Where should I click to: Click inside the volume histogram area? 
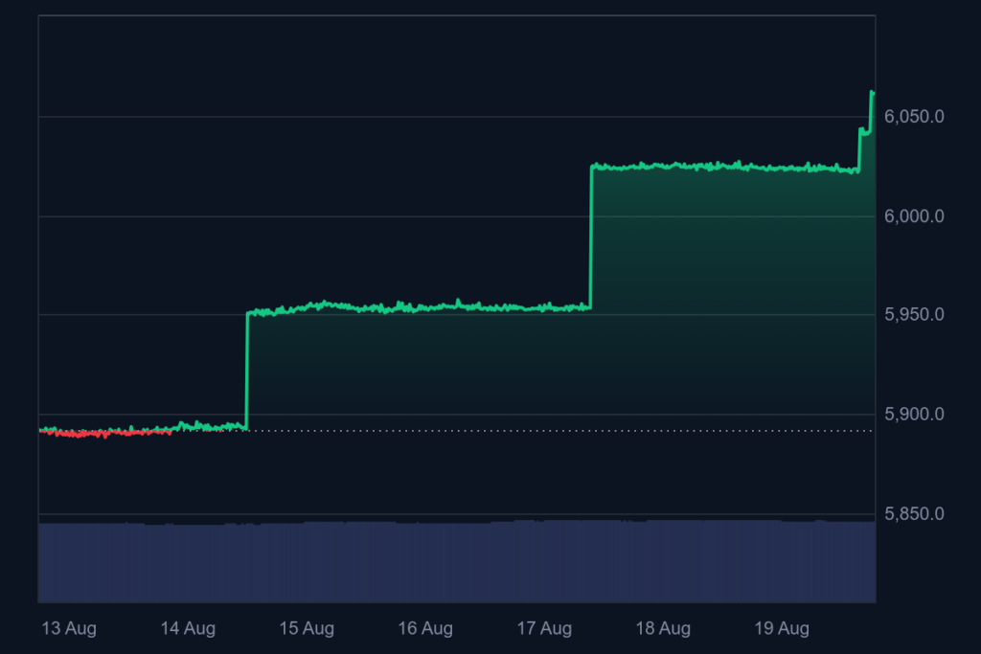click(x=450, y=560)
